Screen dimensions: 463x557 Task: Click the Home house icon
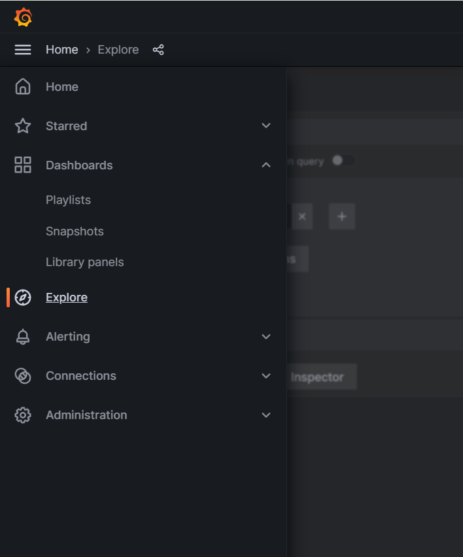(x=23, y=87)
